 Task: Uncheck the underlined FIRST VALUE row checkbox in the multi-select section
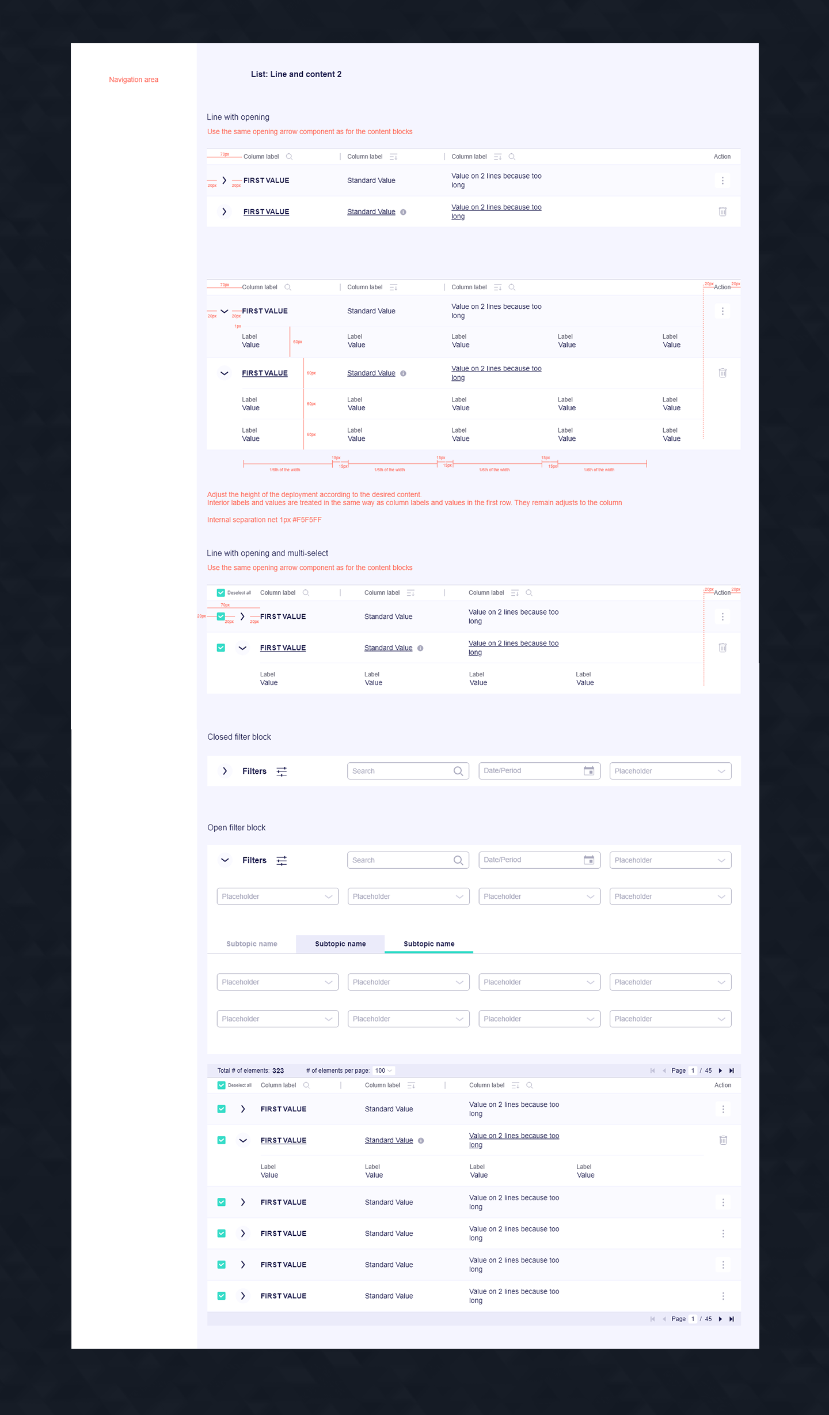(220, 648)
